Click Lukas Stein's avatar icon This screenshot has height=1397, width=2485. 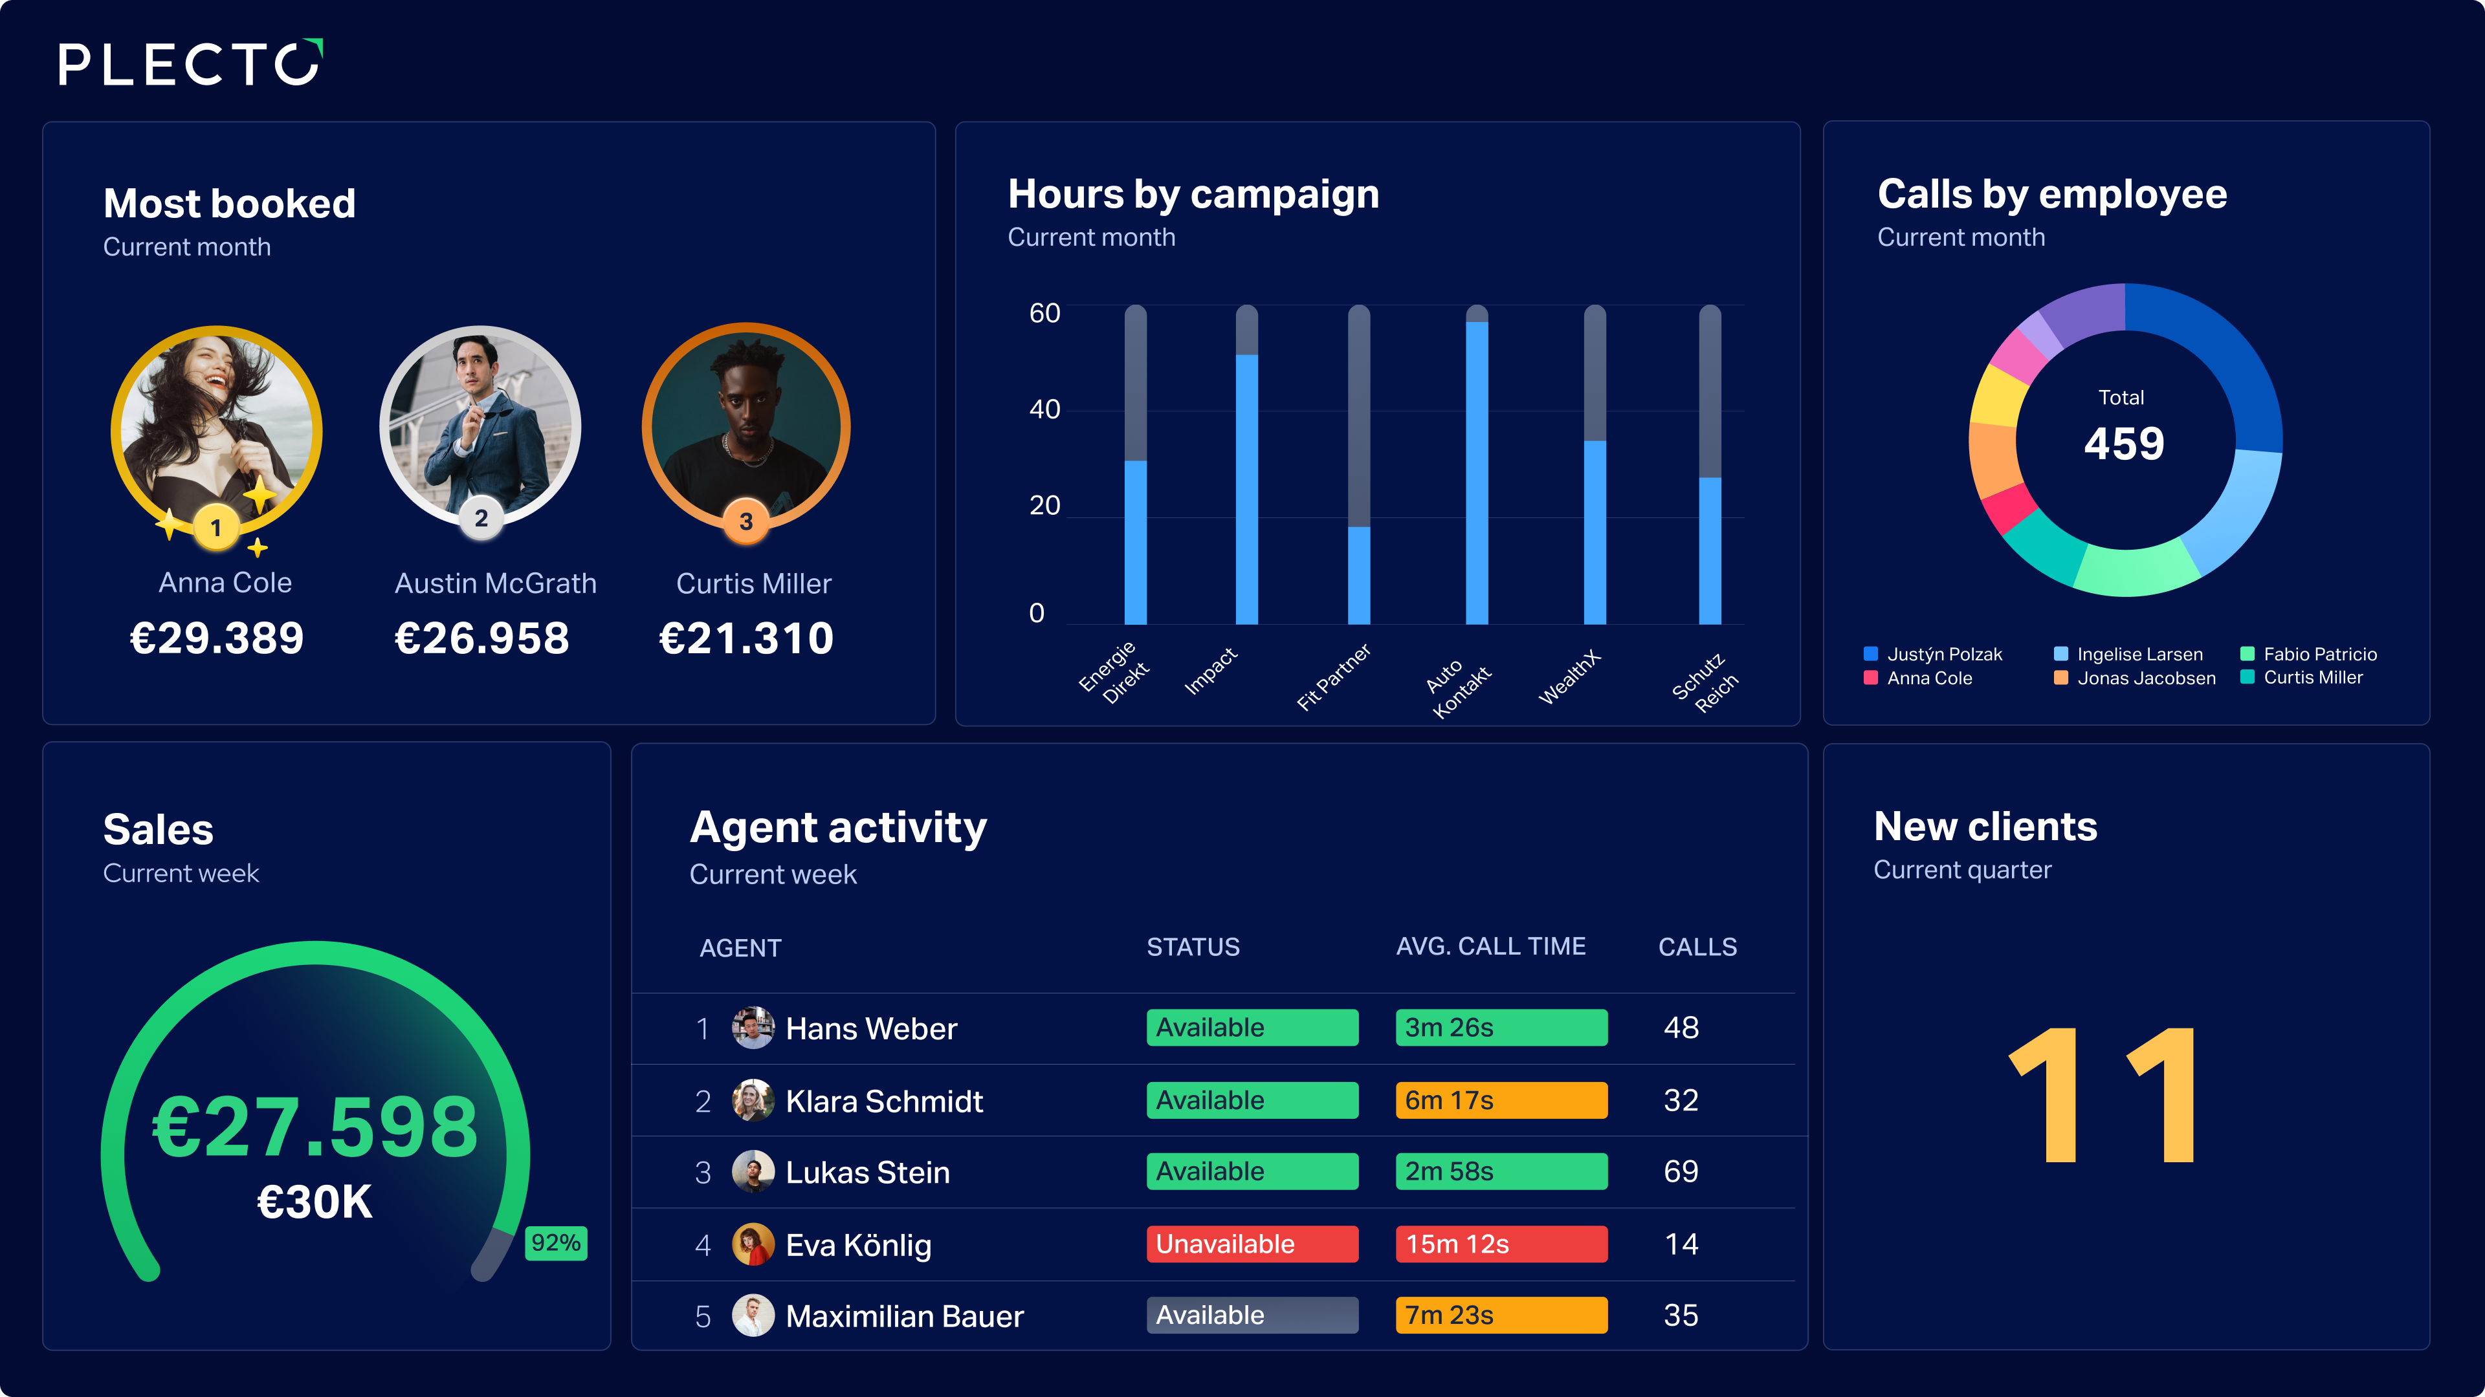(x=753, y=1173)
